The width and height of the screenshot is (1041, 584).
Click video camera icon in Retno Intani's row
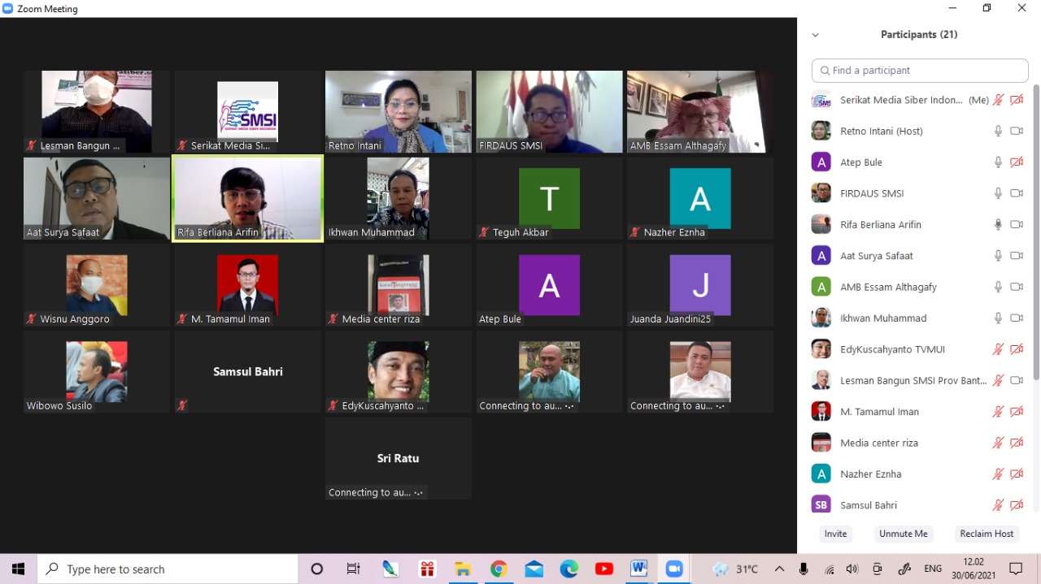click(x=1017, y=131)
